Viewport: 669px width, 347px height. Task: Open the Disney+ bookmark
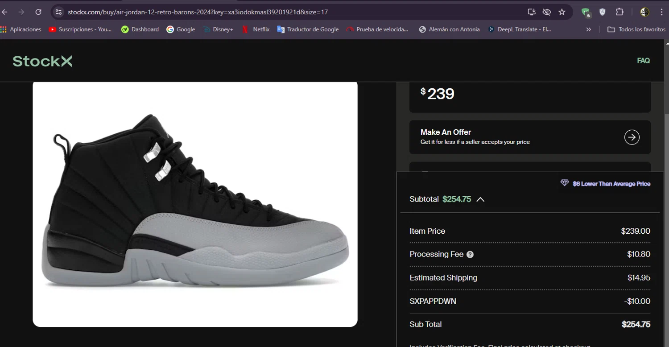coord(218,29)
